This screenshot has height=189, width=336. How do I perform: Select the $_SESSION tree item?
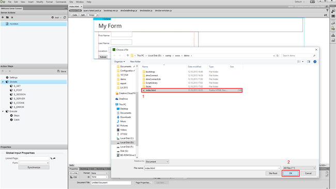(20, 94)
